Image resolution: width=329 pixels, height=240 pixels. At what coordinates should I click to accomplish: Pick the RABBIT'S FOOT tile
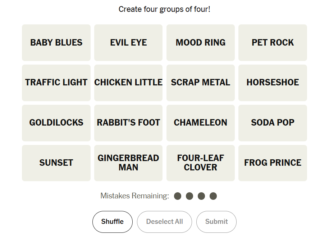(128, 123)
